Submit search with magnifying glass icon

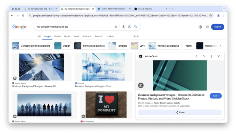point(136,27)
